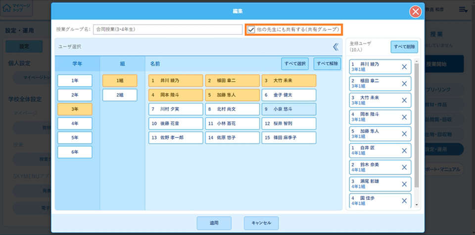The image size is (475, 235).
Task: Remove 白井 匠 from registered users
Action: point(404,151)
